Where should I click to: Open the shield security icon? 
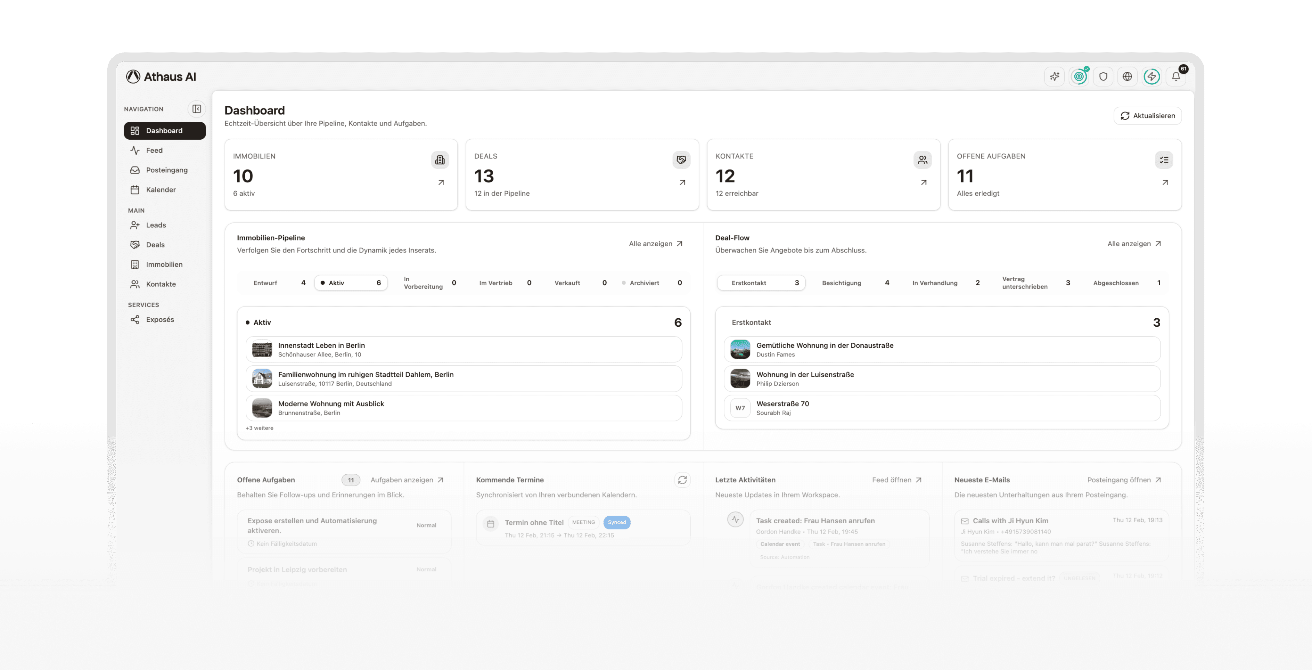(x=1103, y=76)
